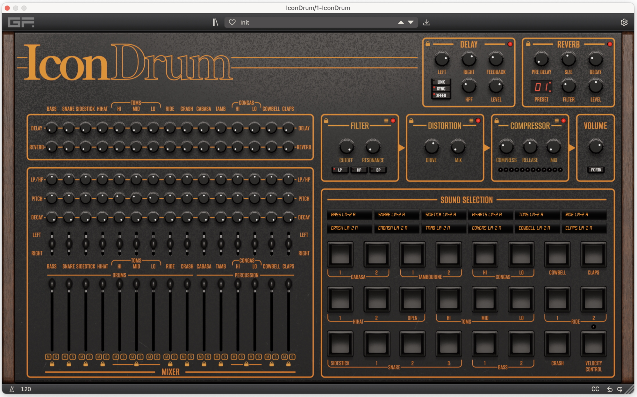This screenshot has width=637, height=397.
Task: Toggle the Reverb power LED
Action: click(610, 44)
